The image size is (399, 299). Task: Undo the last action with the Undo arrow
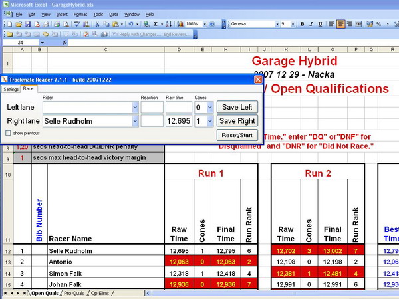click(131, 24)
